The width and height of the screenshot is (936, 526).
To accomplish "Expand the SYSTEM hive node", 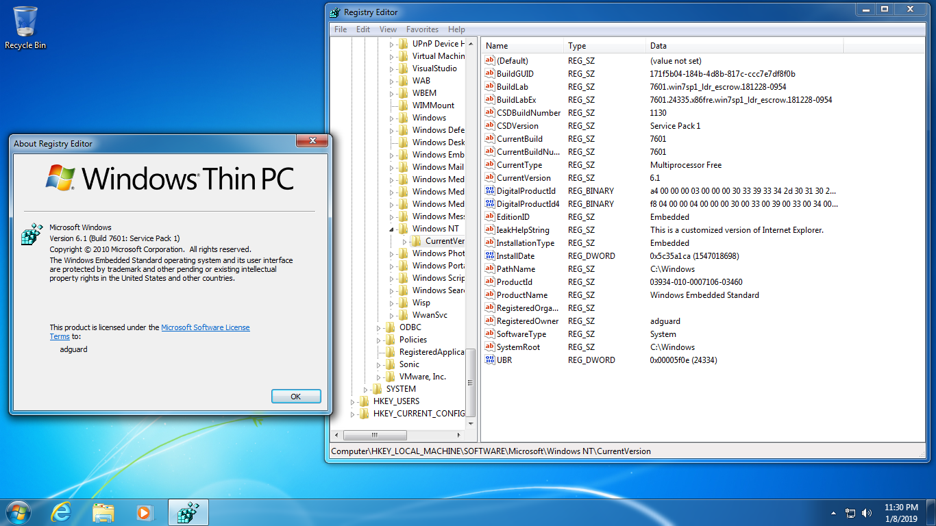I will coord(366,389).
